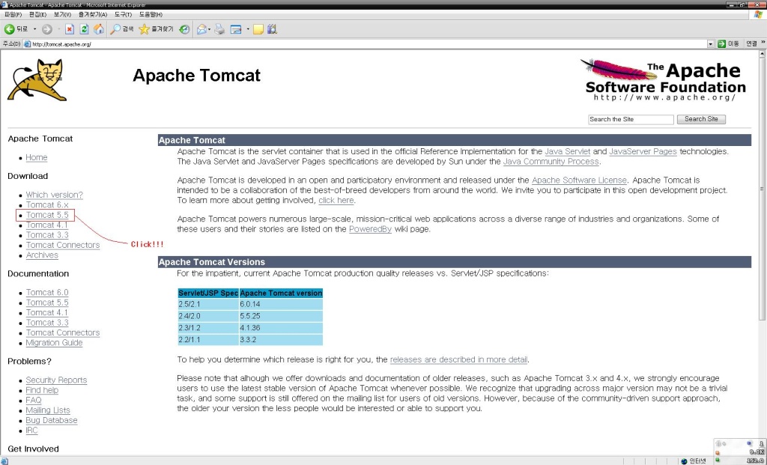This screenshot has height=465, width=767.
Task: Click the Edit page icon in toolbar
Action: (236, 29)
